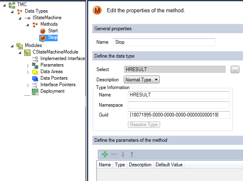Collapse the Methods node

[x=28, y=25]
